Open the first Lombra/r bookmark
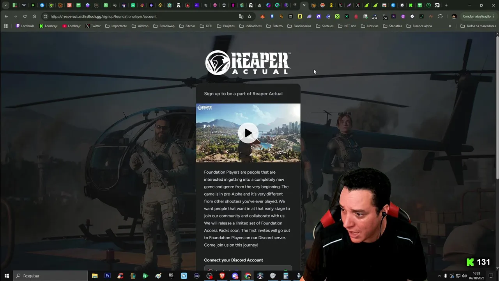499x281 pixels. 25,26
